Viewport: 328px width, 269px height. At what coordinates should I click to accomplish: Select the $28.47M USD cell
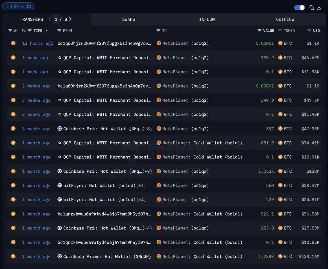coord(310,186)
